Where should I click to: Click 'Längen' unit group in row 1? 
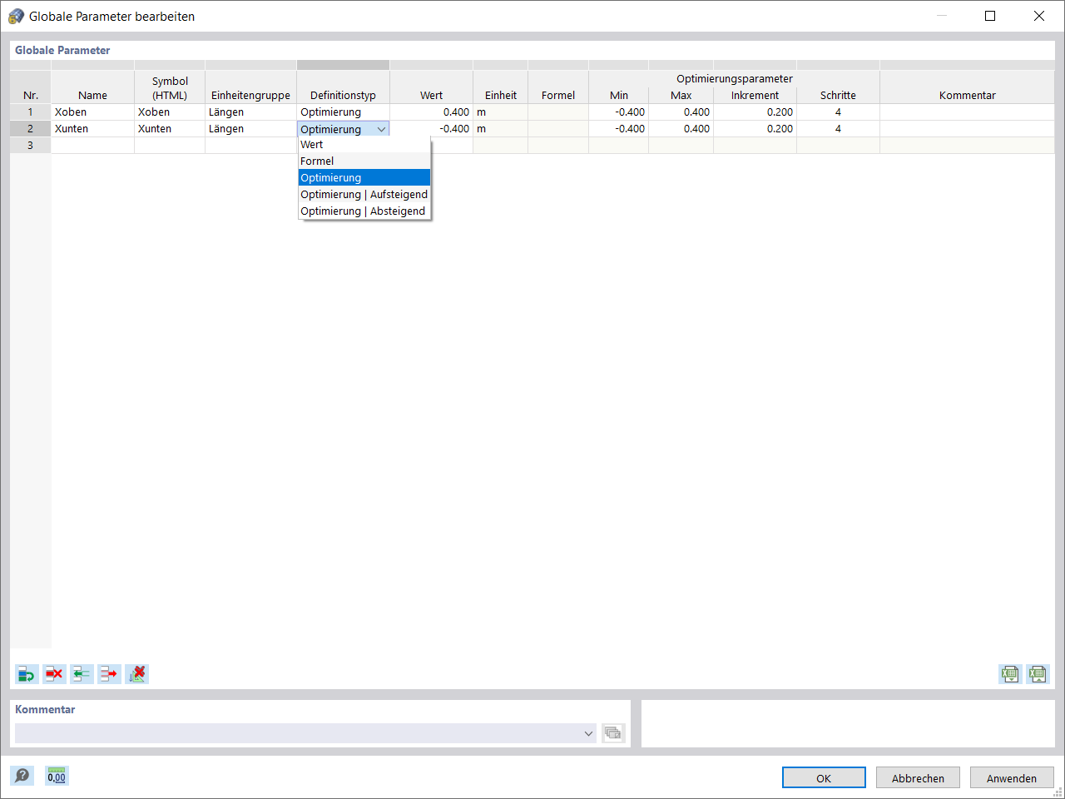pyautogui.click(x=250, y=112)
